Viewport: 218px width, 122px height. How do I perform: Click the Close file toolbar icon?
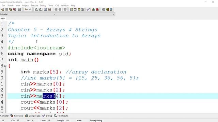[x=14, y=9]
